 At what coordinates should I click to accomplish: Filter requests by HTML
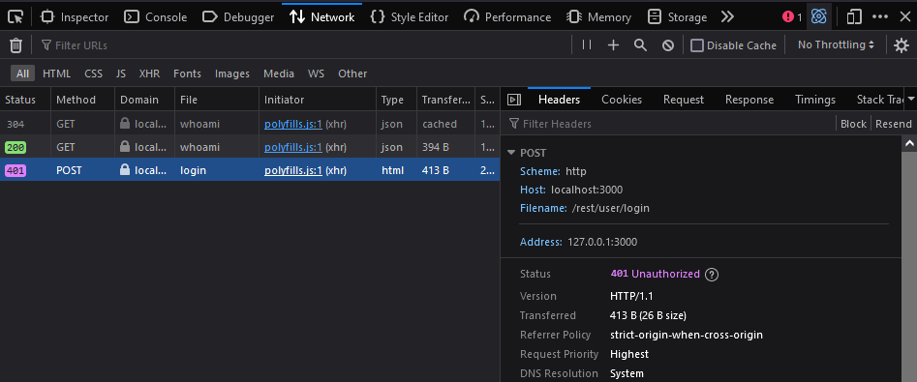pyautogui.click(x=57, y=73)
